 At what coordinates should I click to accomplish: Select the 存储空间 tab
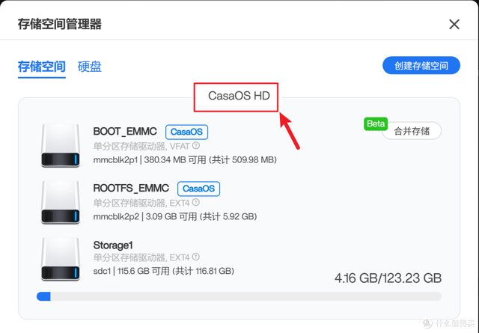[42, 67]
